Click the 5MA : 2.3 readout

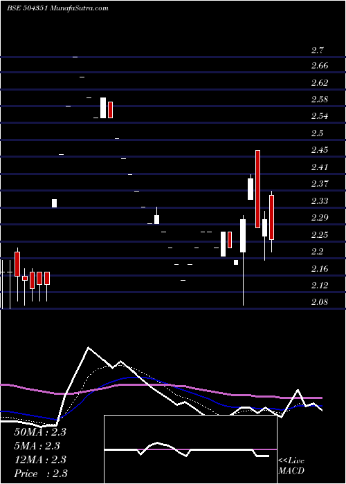point(37,446)
